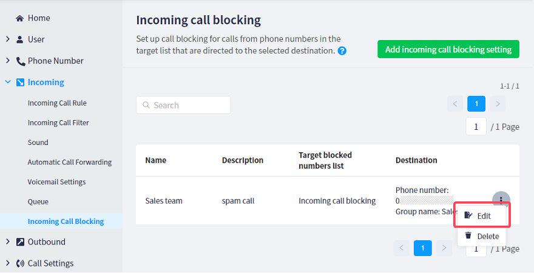
Task: Expand the Phone Number section
Action: 8,61
